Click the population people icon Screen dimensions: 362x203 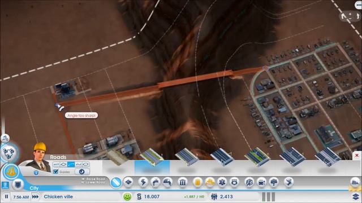coord(214,197)
